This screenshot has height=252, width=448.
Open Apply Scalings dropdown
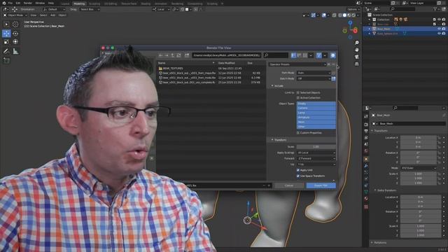(316, 153)
